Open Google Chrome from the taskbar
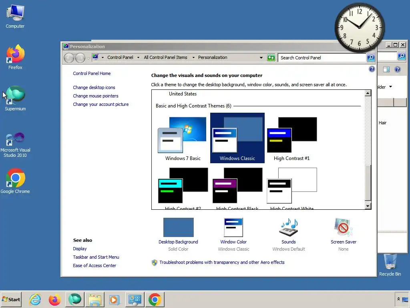 click(x=155, y=299)
